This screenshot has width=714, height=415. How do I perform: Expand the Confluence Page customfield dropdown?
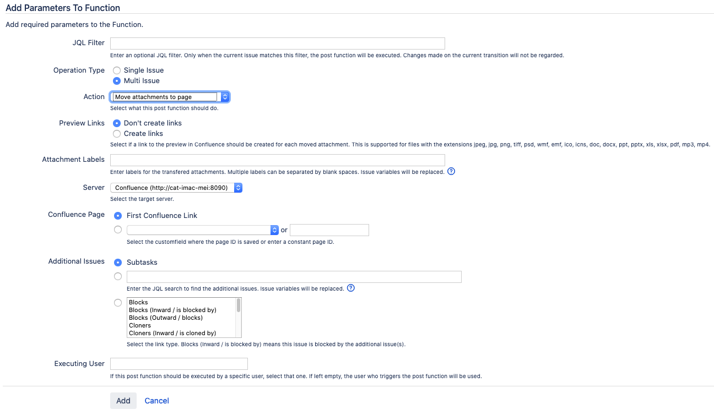[x=202, y=230]
